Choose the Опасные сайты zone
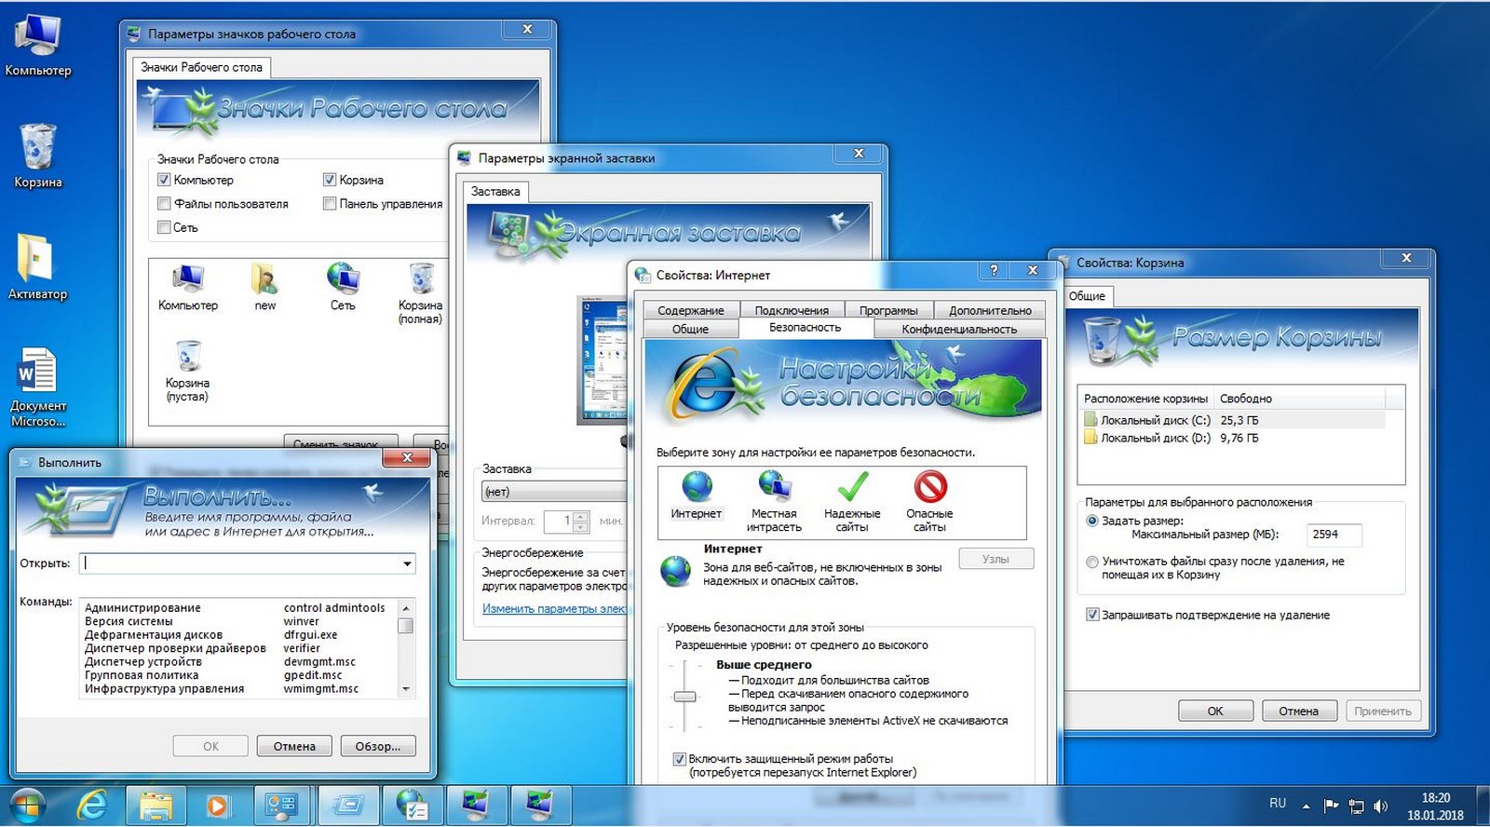 [929, 501]
